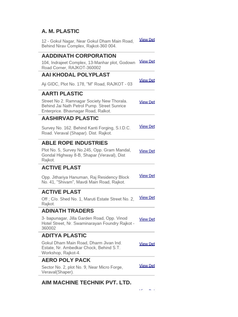View details of ADINATH TRADERS
Image resolution: width=238 pixels, height=317 pixels.
(x=147, y=219)
